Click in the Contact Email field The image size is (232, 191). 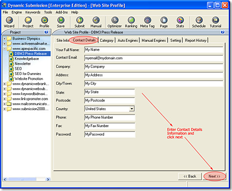(154, 58)
